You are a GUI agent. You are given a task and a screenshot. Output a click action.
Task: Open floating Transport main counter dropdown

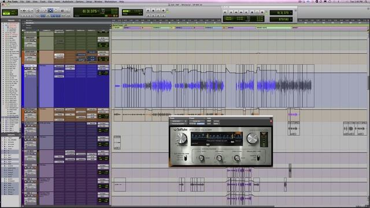pos(291,12)
